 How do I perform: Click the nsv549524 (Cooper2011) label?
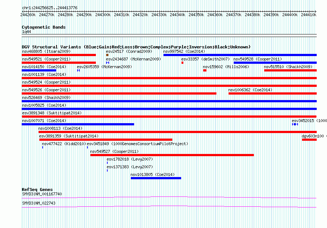(x=46, y=82)
